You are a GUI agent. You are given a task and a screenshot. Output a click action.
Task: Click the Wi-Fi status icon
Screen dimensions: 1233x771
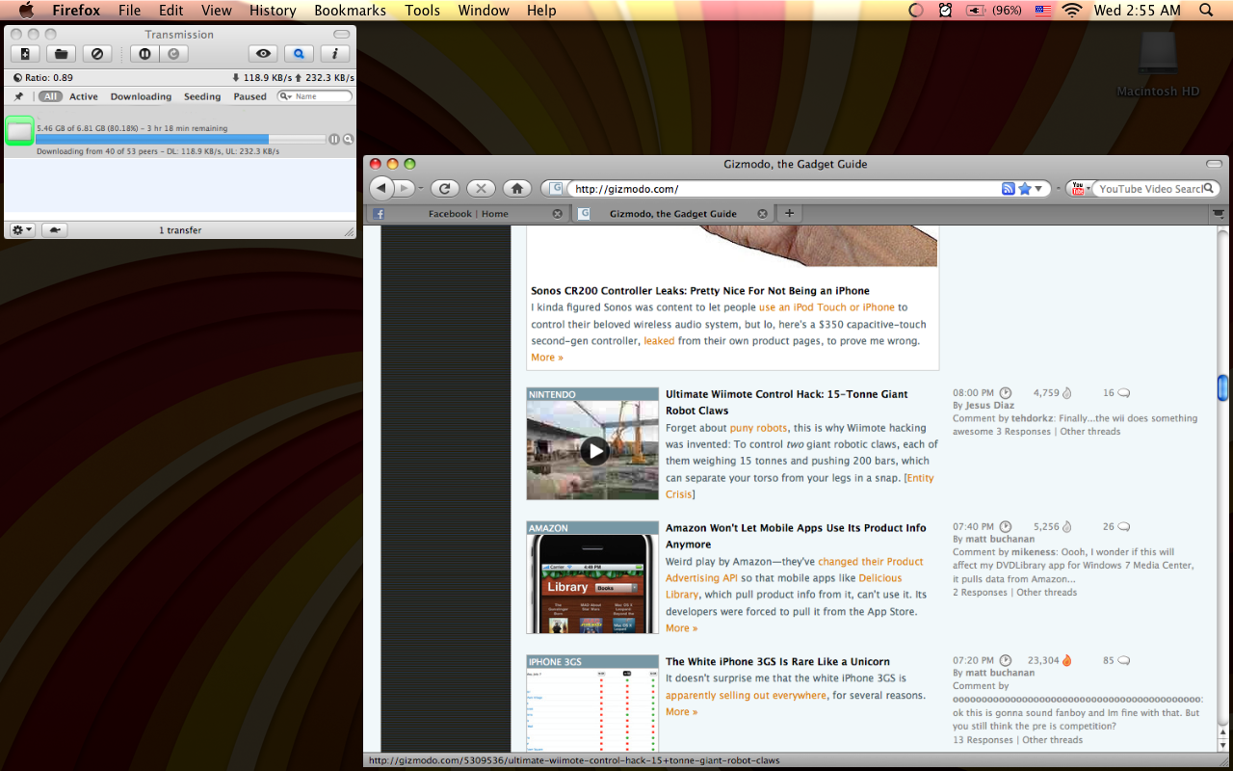[1072, 11]
